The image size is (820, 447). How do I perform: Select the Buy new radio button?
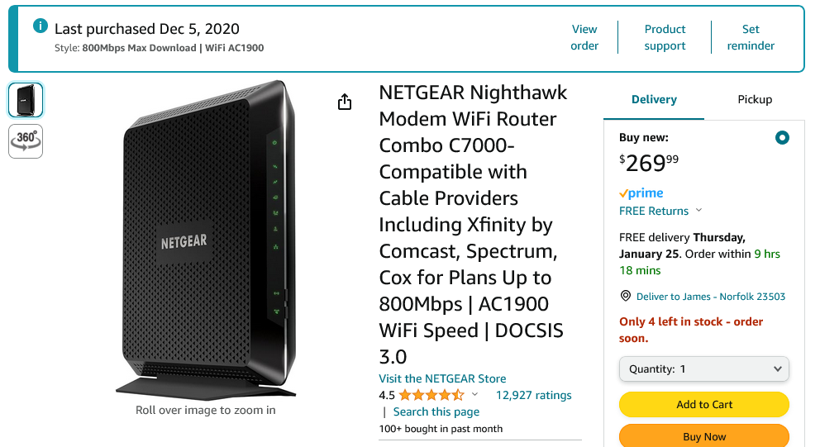pyautogui.click(x=782, y=138)
